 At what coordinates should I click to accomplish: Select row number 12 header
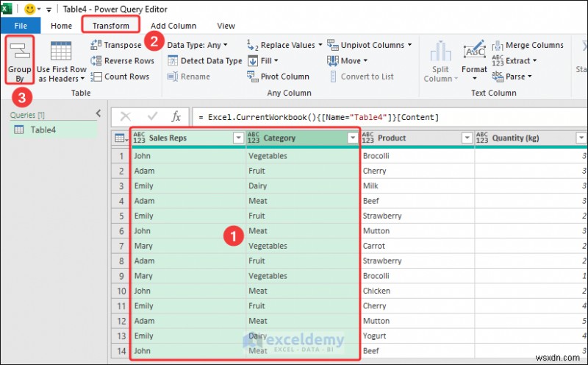pos(121,321)
